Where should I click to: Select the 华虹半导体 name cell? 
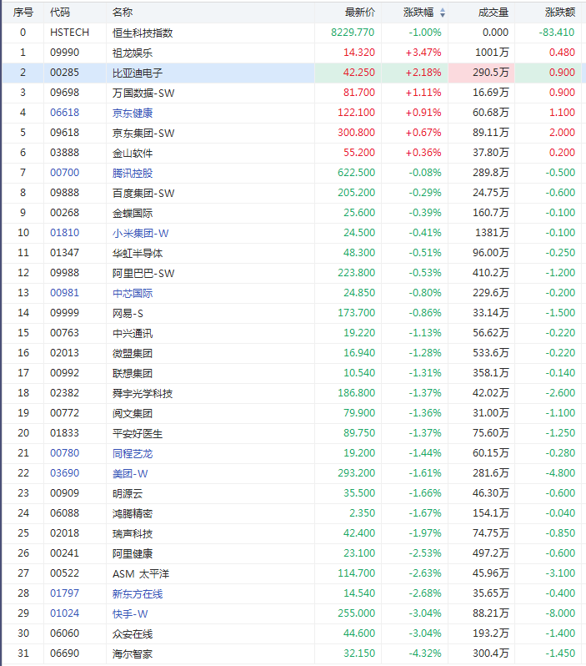click(x=138, y=253)
